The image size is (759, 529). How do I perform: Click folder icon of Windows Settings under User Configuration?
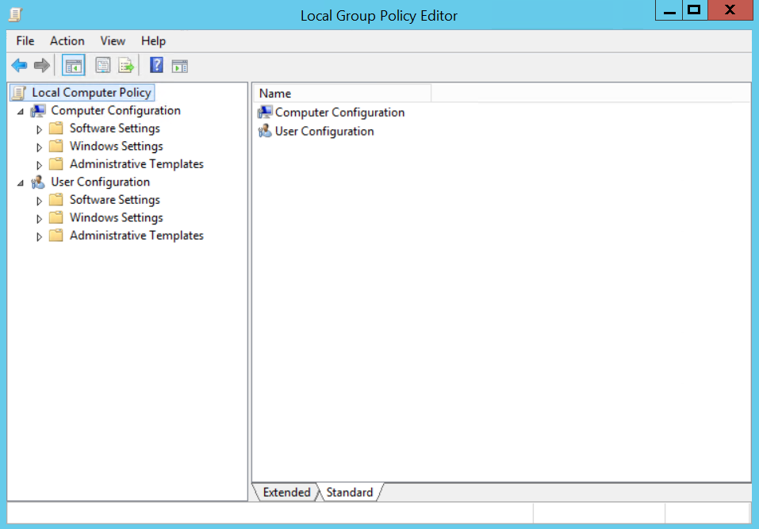(56, 218)
